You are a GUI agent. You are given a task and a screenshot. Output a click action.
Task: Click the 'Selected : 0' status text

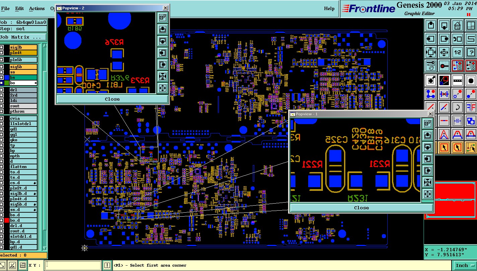point(13,255)
